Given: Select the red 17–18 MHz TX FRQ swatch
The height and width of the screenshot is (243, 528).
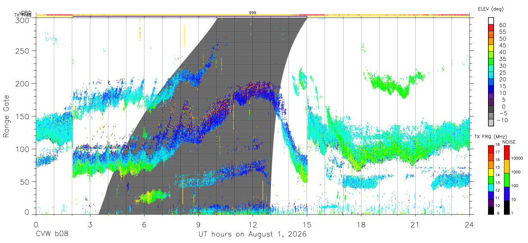Looking at the screenshot, I should [x=491, y=149].
